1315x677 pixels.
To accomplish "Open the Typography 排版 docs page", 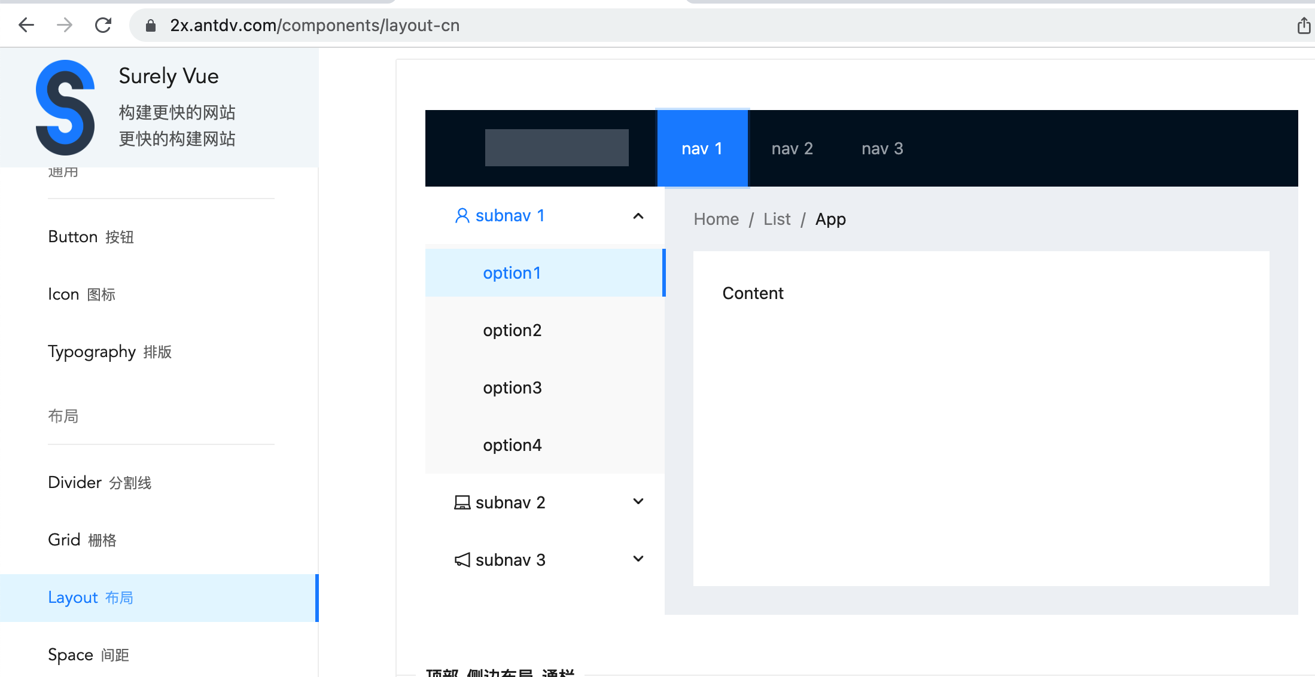I will [x=159, y=352].
